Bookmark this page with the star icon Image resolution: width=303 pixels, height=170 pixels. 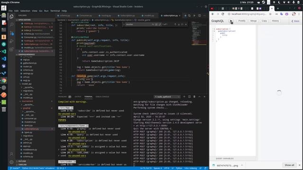click(270, 14)
